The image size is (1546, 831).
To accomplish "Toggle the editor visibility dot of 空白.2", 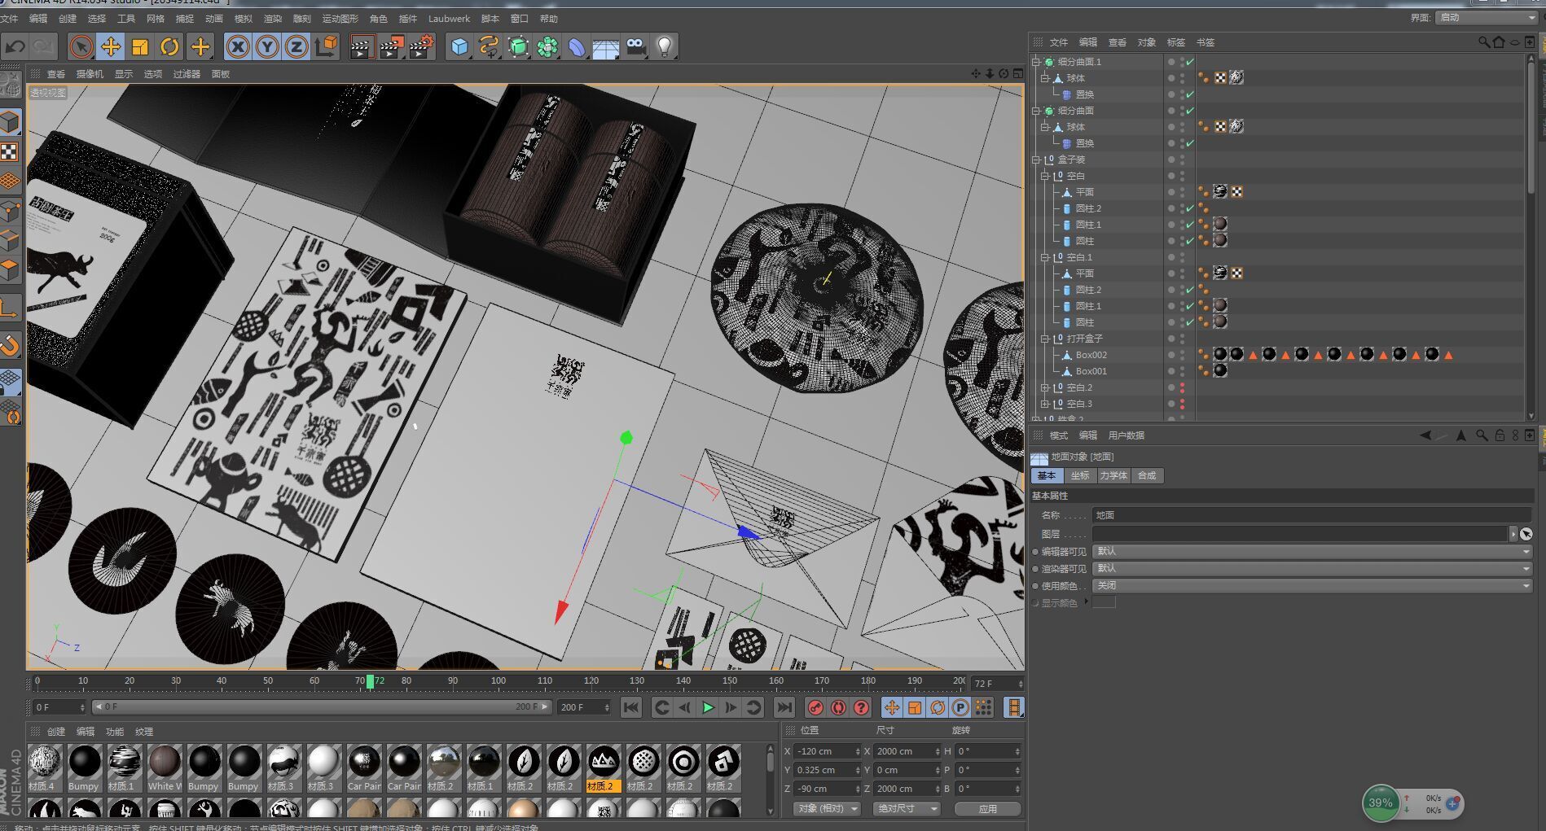I will (1182, 385).
